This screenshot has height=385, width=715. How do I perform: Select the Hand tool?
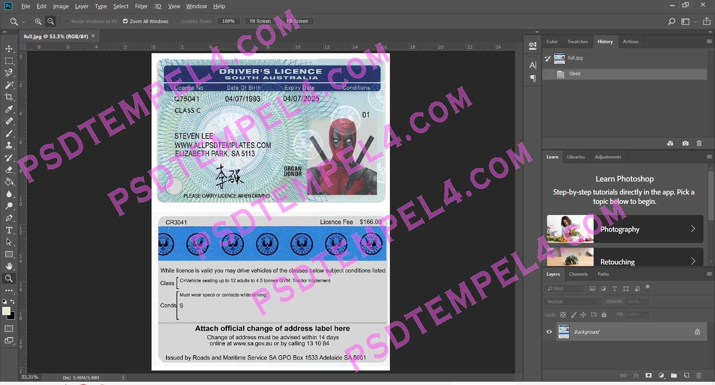point(9,266)
